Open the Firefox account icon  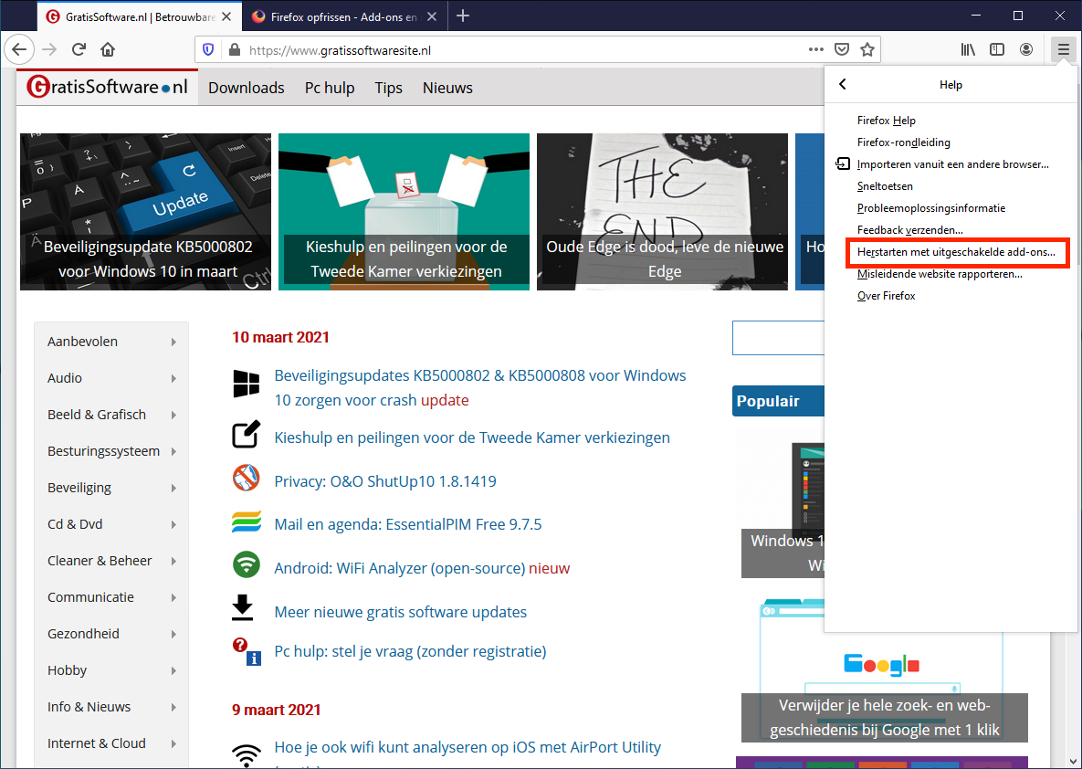1027,49
